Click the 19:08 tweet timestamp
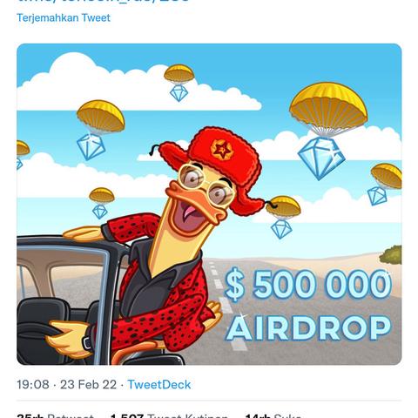 tap(33, 384)
